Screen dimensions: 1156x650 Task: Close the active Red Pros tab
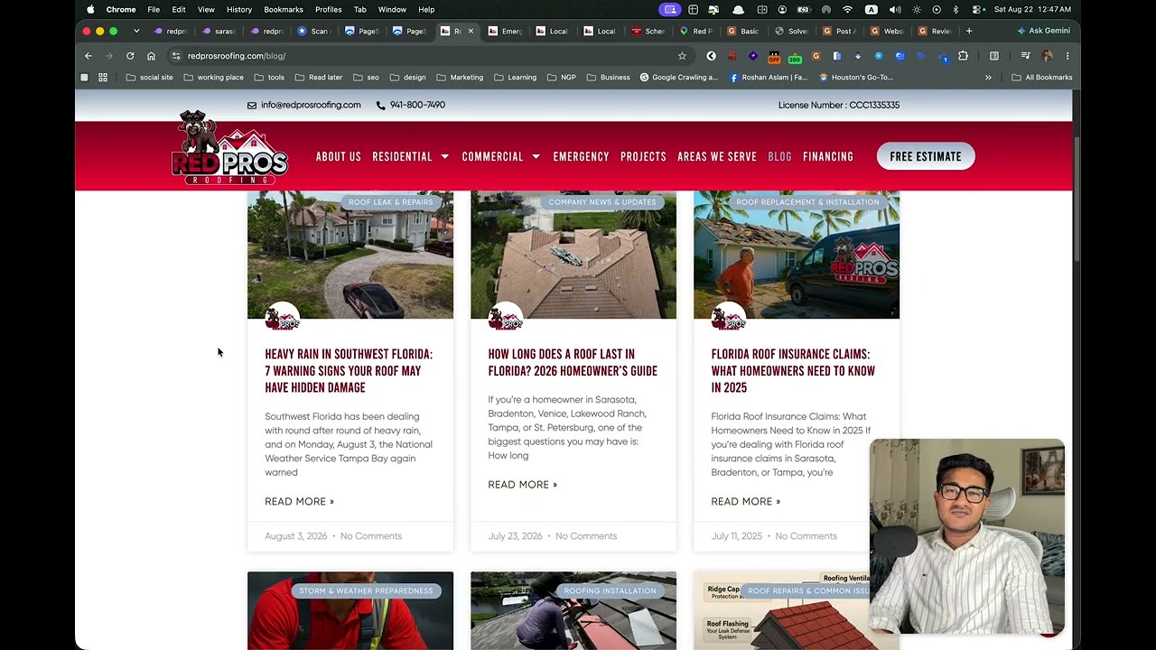(x=471, y=31)
